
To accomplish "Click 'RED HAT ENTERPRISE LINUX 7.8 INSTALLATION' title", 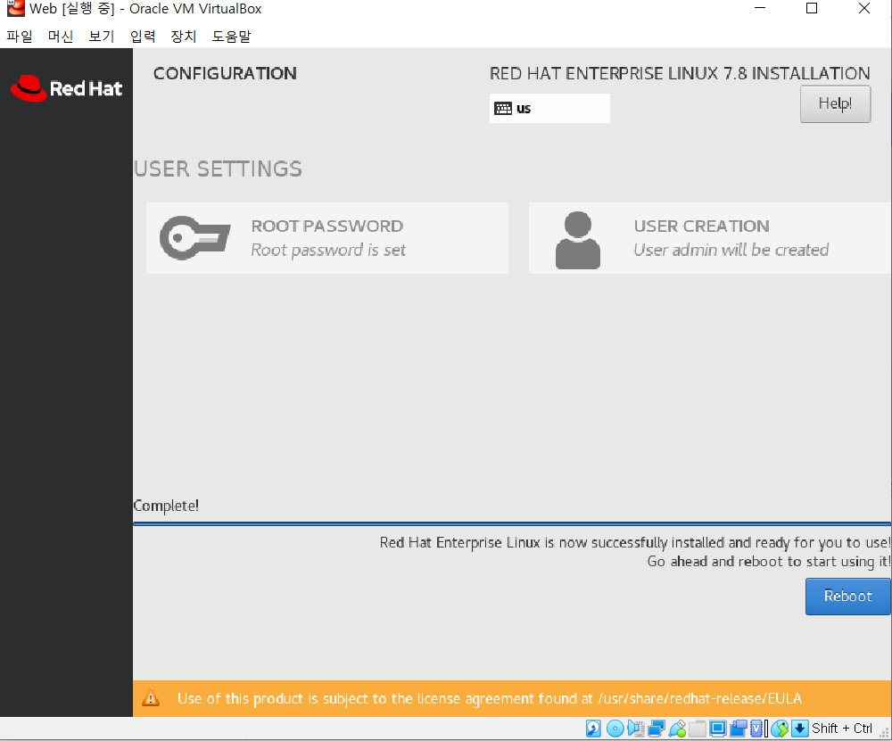I will [680, 73].
